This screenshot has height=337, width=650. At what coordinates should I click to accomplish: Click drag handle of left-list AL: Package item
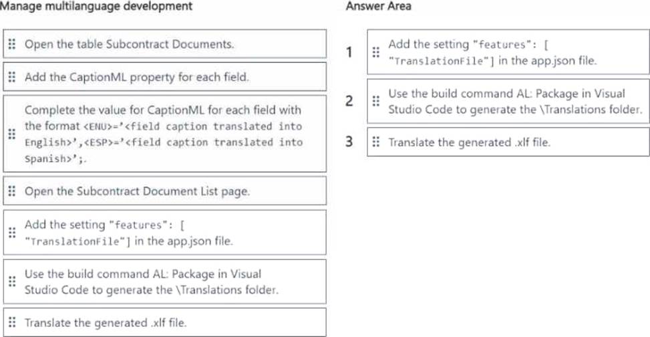(12, 282)
